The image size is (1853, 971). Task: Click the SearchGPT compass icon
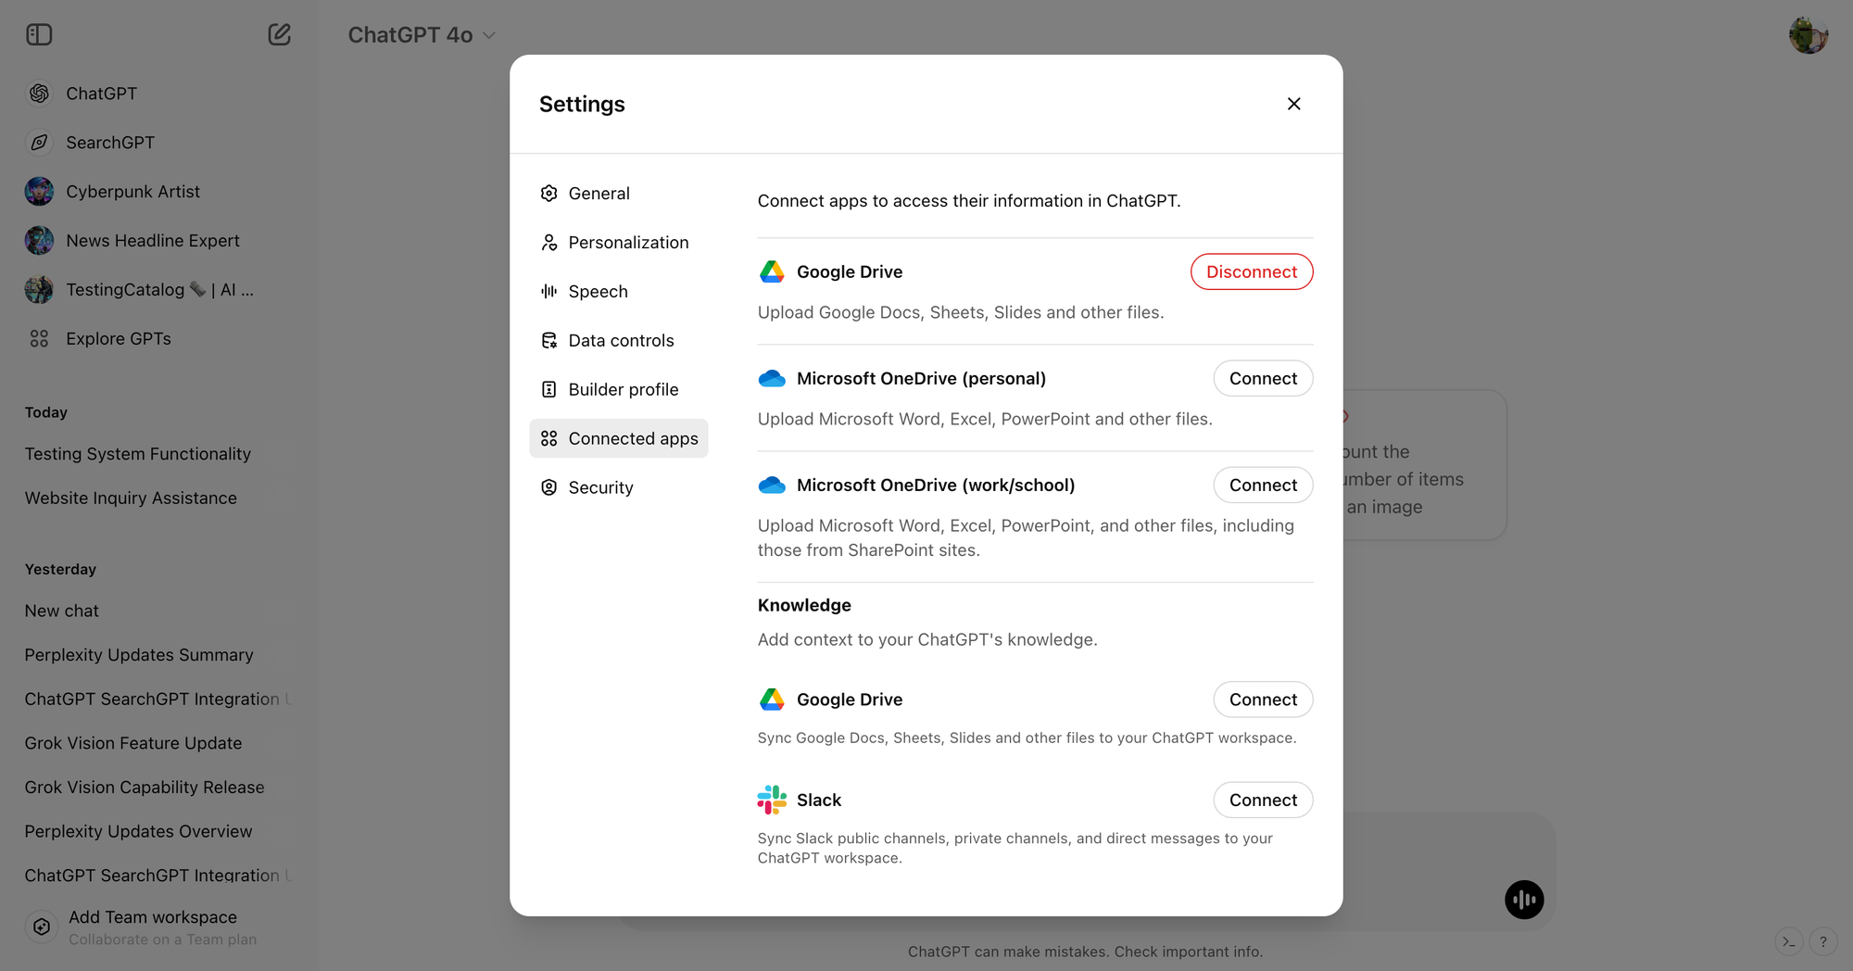tap(39, 143)
